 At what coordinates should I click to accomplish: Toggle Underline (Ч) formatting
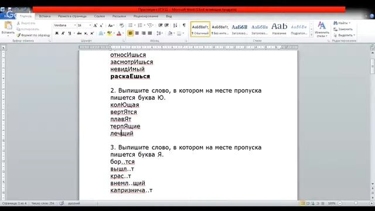[x=69, y=33]
